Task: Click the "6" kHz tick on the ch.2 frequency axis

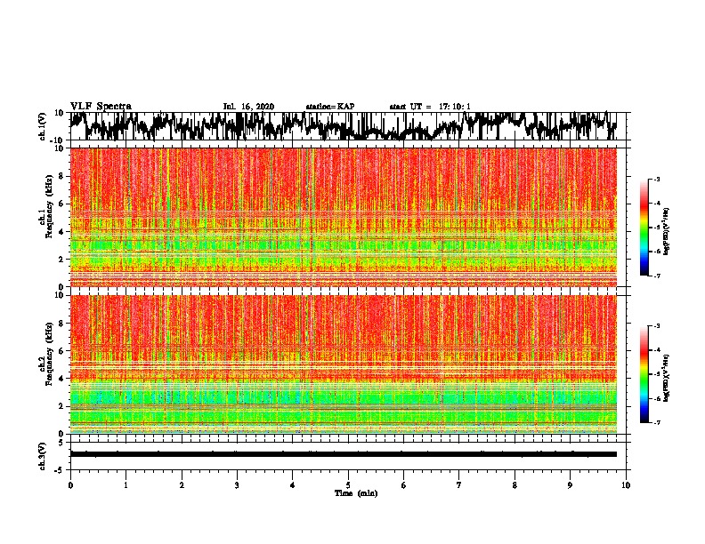Action: click(61, 351)
